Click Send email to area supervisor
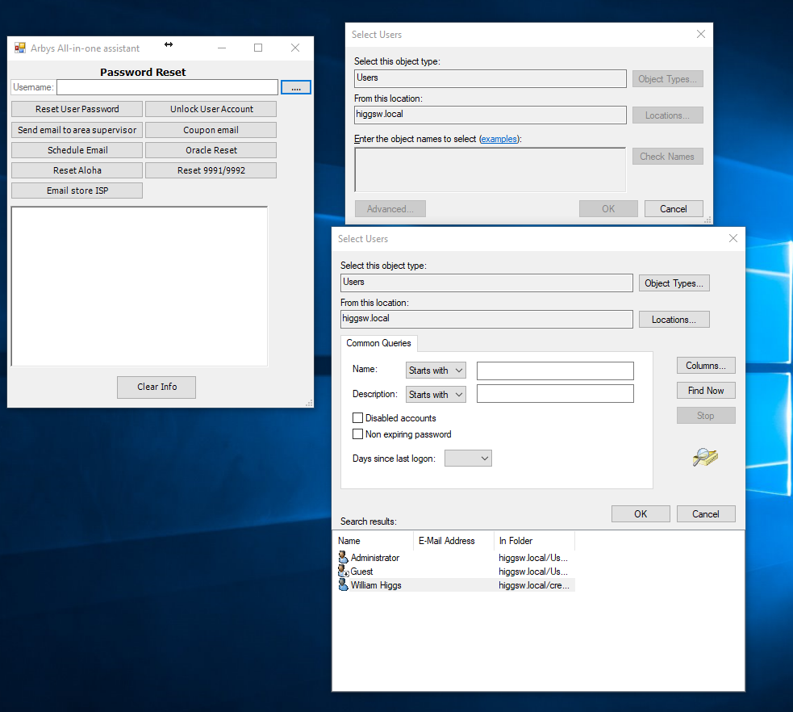Image resolution: width=793 pixels, height=712 pixels. click(x=77, y=129)
